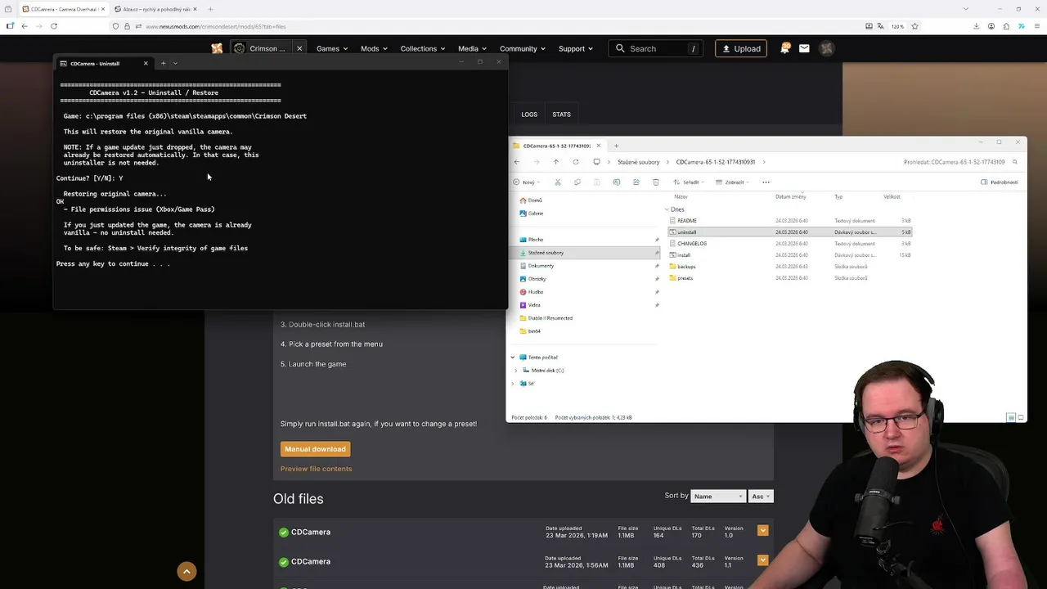Switch Explorer to details view icon
Viewport: 1047px width, 589px height.
[1011, 417]
